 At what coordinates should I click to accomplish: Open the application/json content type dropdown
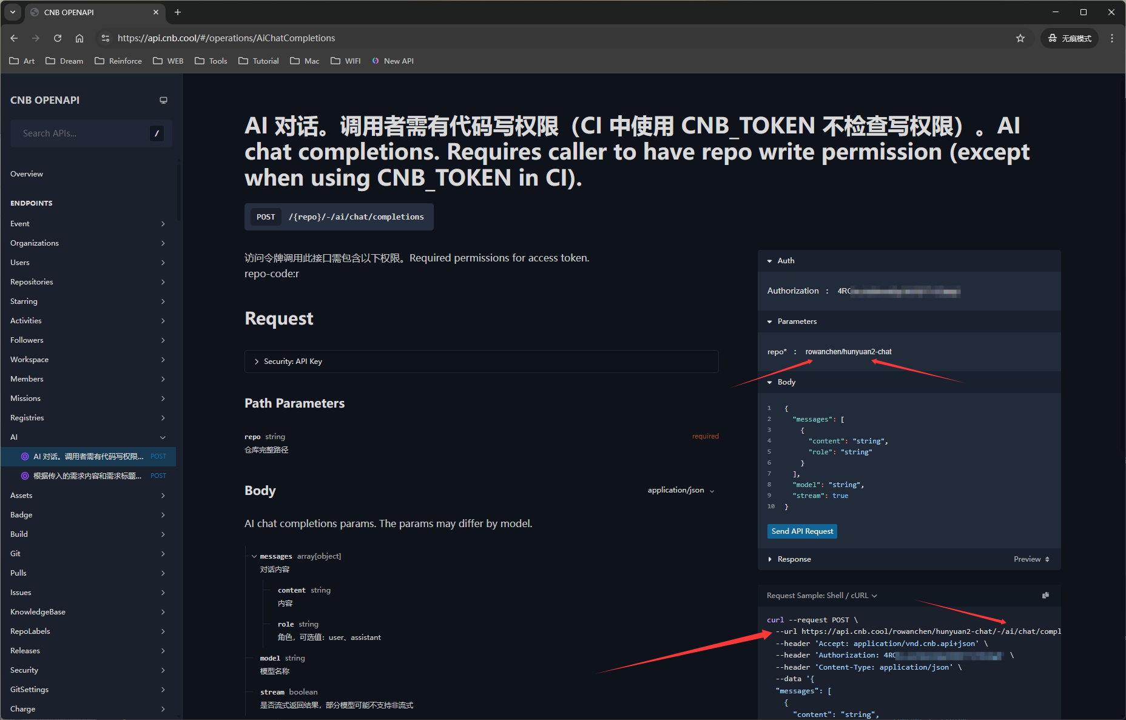[x=681, y=490]
